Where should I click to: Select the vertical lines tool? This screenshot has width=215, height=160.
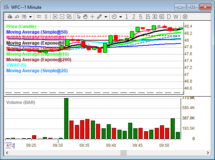click(x=46, y=17)
